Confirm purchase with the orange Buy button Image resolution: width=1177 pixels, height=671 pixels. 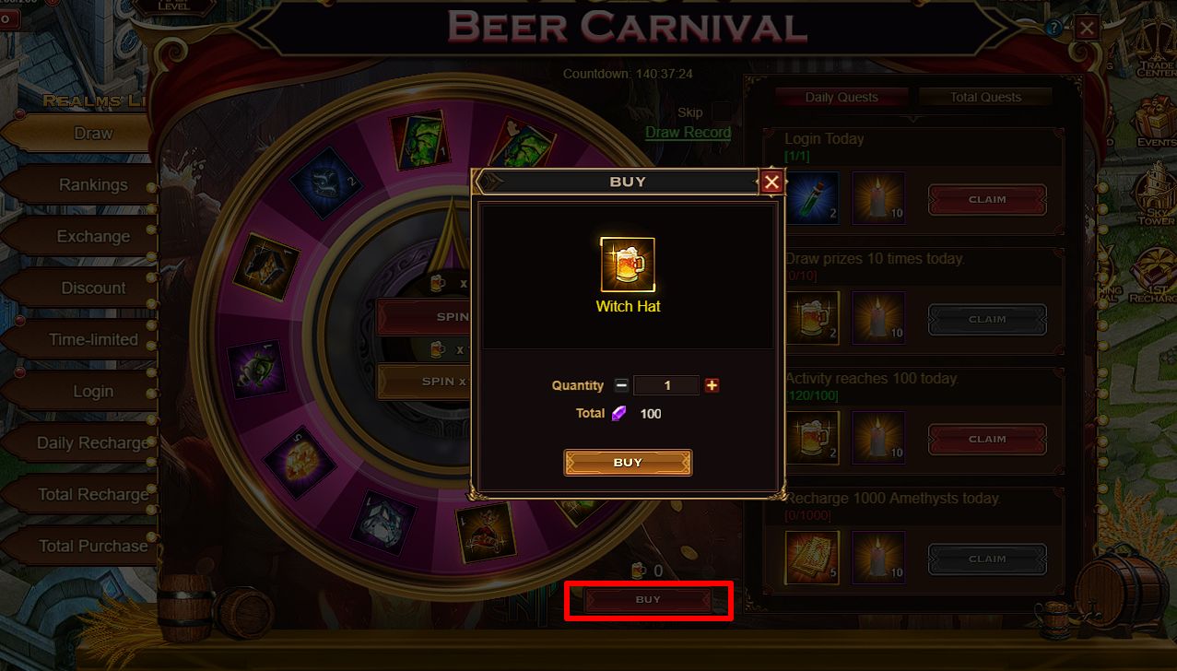628,463
